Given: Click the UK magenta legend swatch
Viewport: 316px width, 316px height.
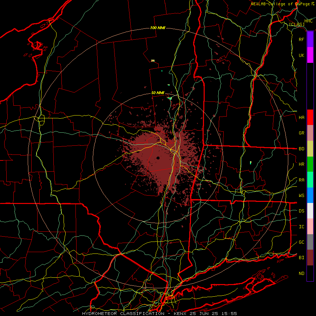Looking at the screenshot, I should click(x=310, y=55).
